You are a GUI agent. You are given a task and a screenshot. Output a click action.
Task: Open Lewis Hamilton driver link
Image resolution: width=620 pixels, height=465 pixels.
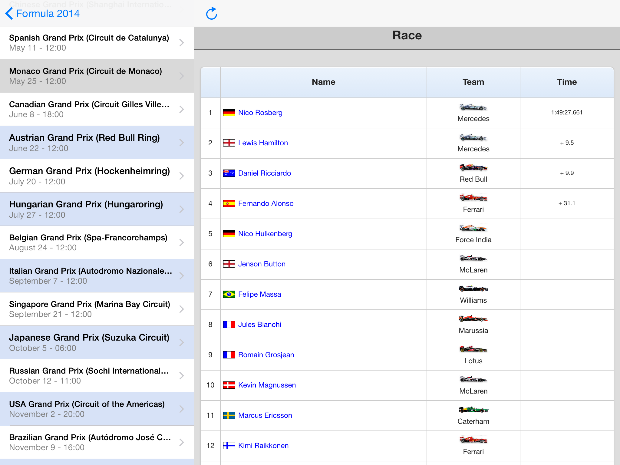click(263, 143)
